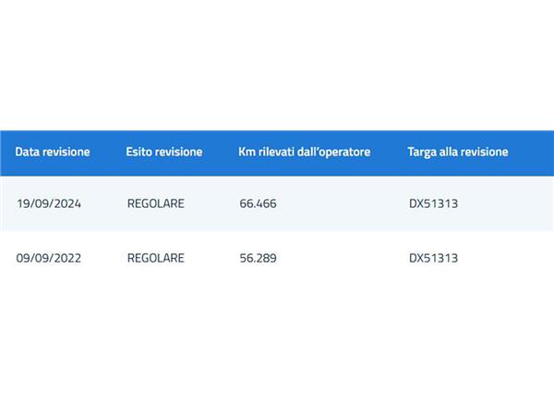554x416 pixels.
Task: Select the mileage value 56.289
Action: pyautogui.click(x=258, y=258)
